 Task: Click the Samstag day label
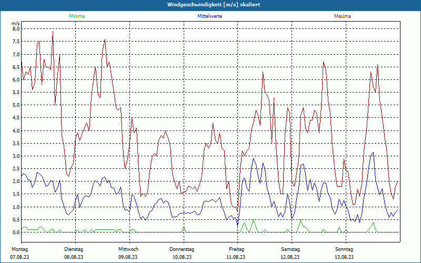click(290, 249)
